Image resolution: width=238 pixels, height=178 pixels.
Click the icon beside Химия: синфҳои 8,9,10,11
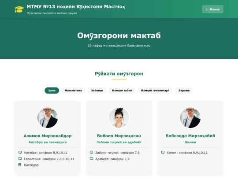pyautogui.click(x=163, y=152)
